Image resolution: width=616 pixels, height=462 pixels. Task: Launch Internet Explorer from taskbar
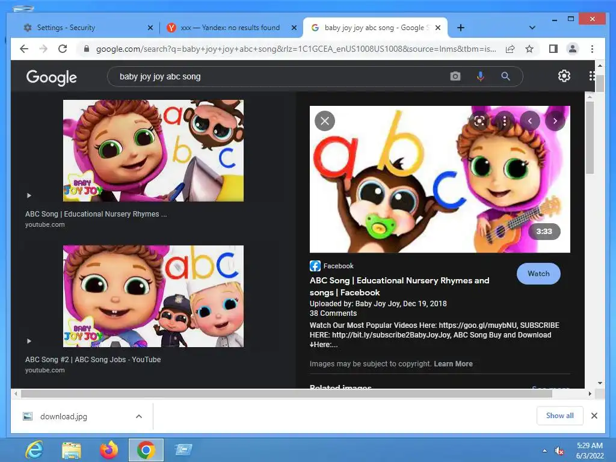pyautogui.click(x=34, y=450)
